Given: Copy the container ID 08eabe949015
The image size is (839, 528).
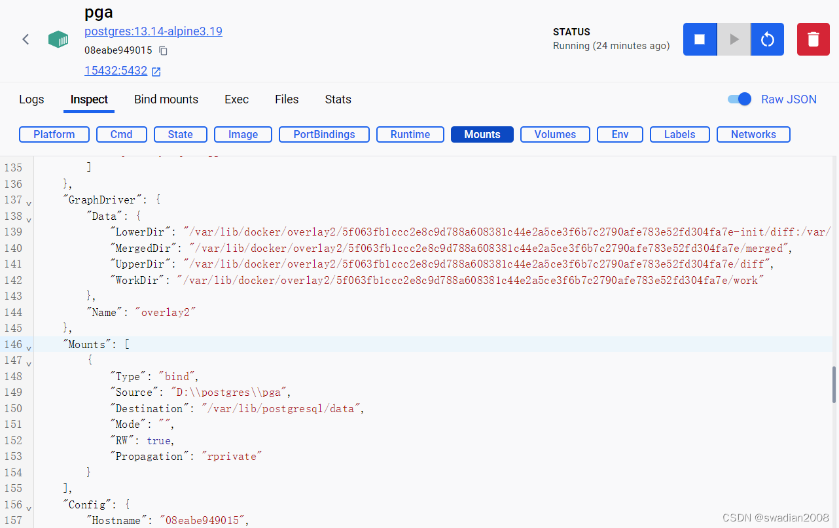Looking at the screenshot, I should [x=164, y=50].
